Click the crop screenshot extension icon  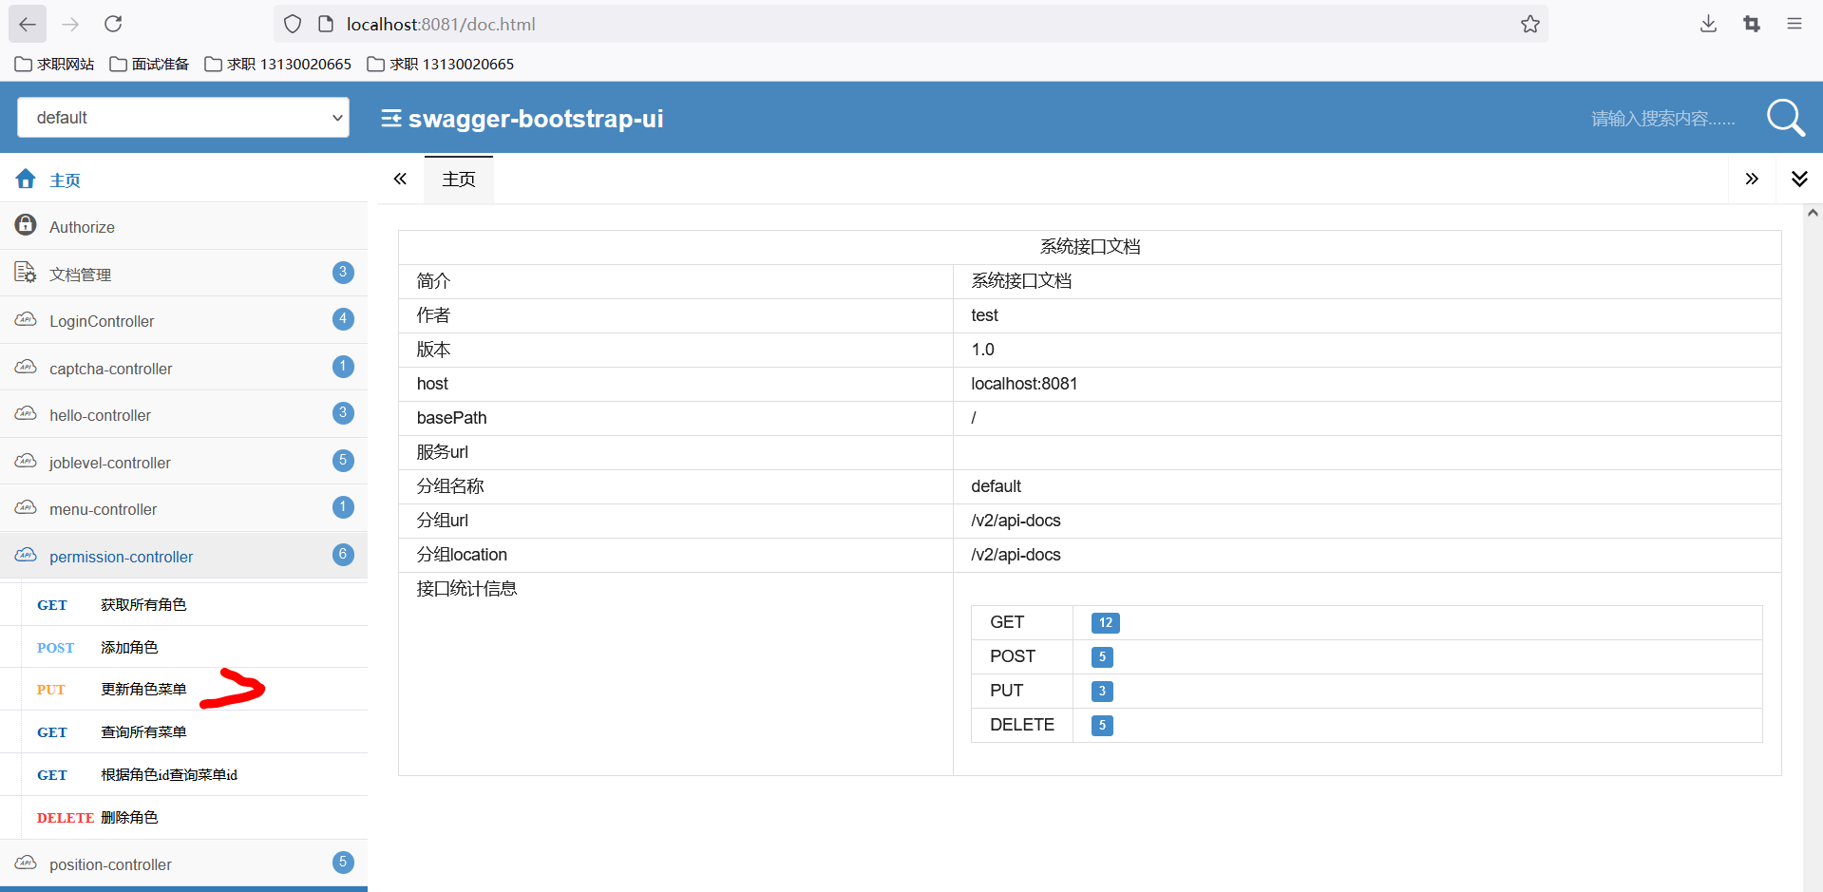pos(1752,24)
